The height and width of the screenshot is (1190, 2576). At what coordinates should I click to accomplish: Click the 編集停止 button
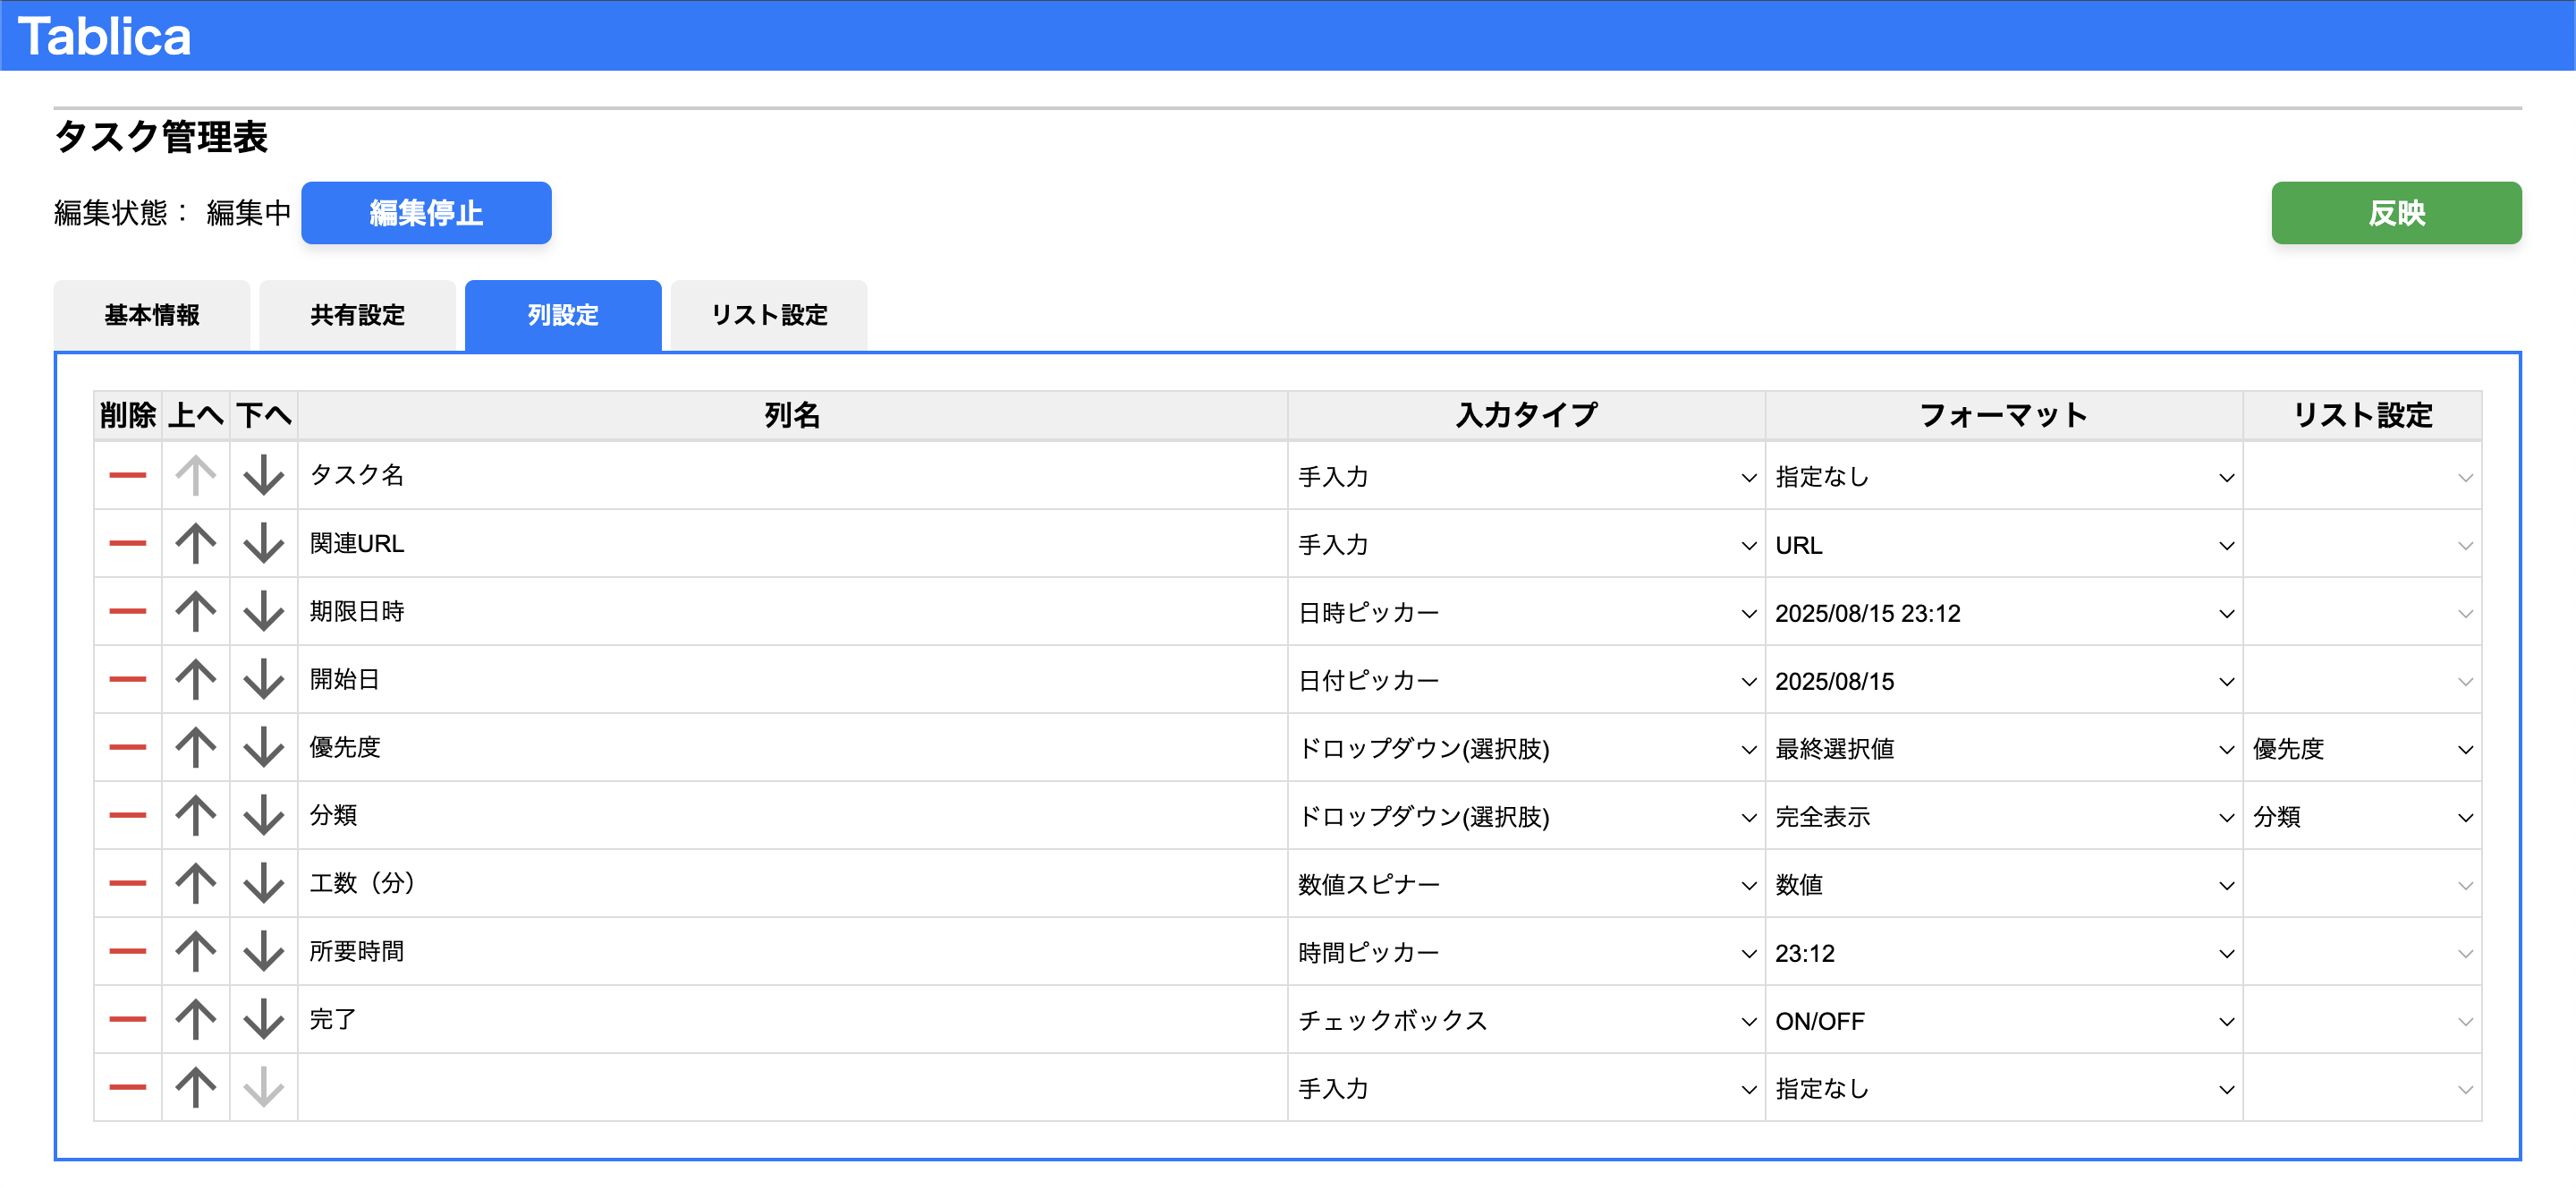[425, 212]
